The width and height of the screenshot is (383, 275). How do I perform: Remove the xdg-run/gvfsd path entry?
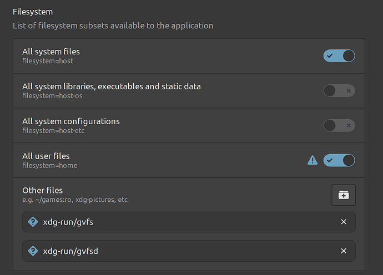[344, 251]
